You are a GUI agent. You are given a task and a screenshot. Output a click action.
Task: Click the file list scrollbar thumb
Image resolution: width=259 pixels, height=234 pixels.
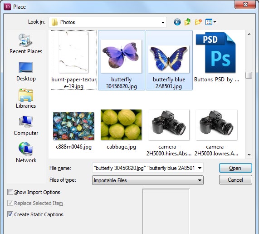tap(249, 75)
